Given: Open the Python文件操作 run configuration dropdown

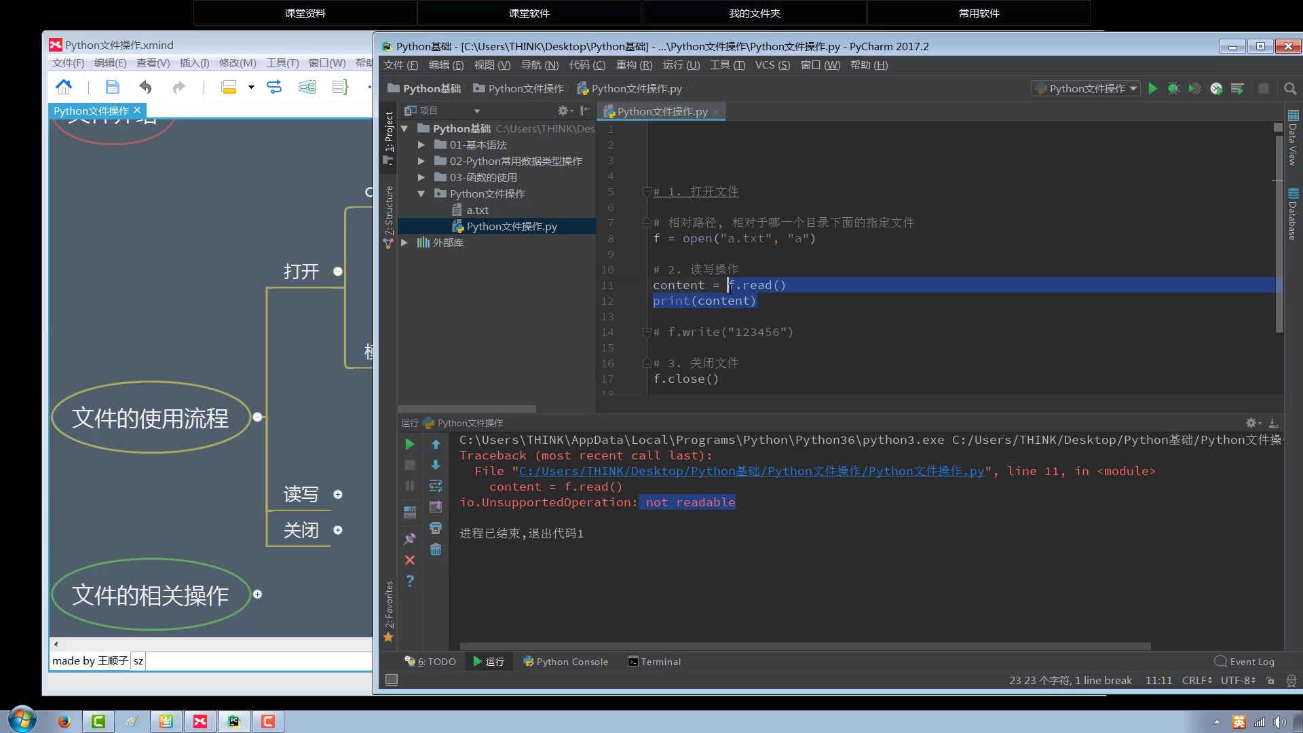Looking at the screenshot, I should click(x=1086, y=88).
